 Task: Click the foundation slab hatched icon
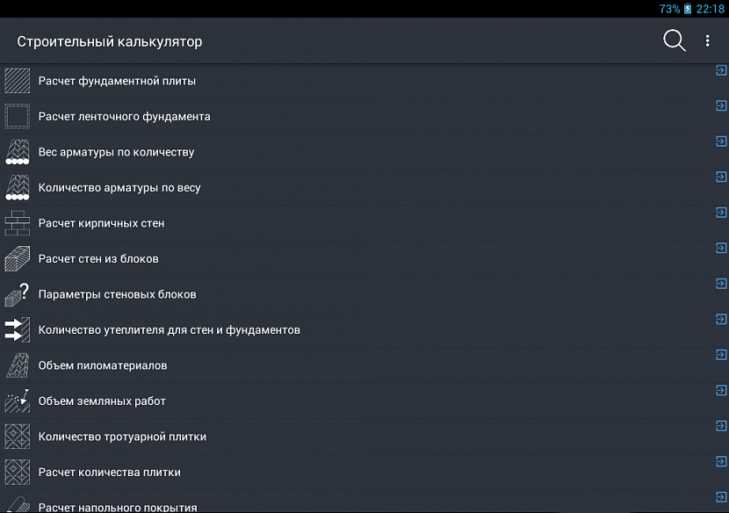(x=18, y=81)
